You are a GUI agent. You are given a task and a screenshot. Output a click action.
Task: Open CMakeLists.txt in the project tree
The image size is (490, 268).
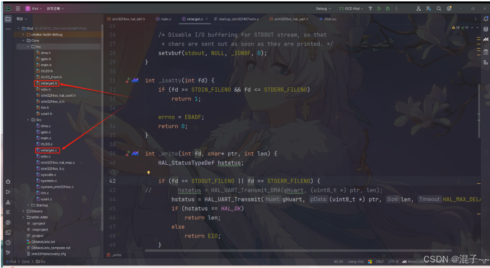tap(41, 242)
